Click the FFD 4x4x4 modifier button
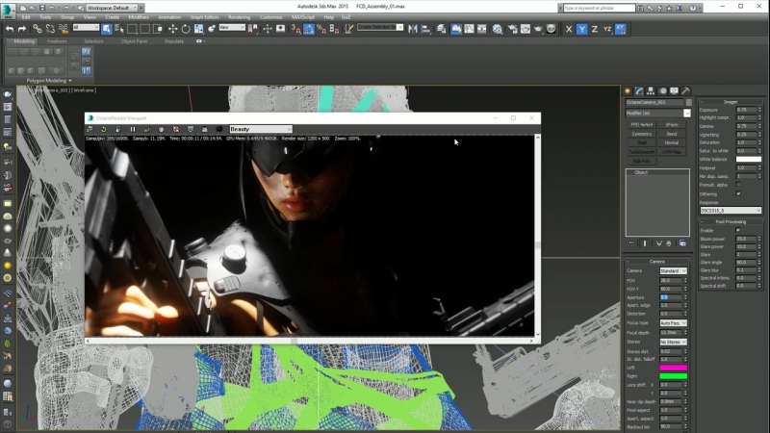 pos(642,125)
